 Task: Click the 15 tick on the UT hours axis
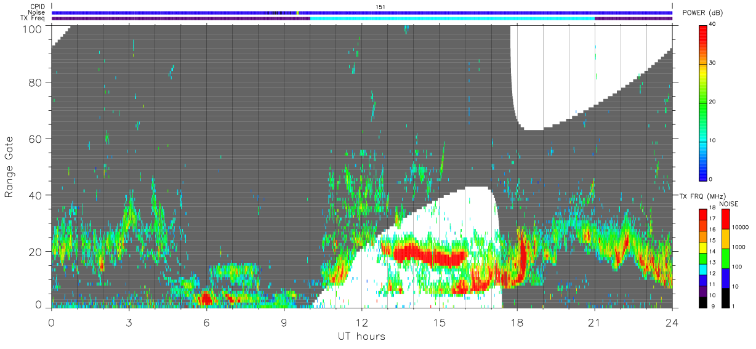pos(440,322)
